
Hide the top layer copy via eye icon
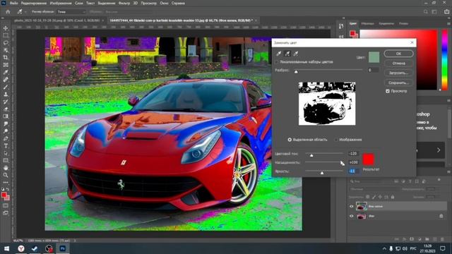pyautogui.click(x=352, y=206)
